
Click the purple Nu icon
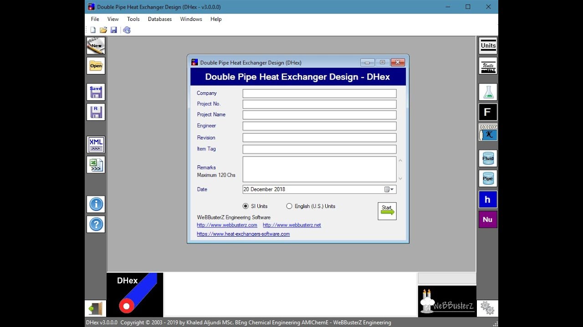(488, 220)
